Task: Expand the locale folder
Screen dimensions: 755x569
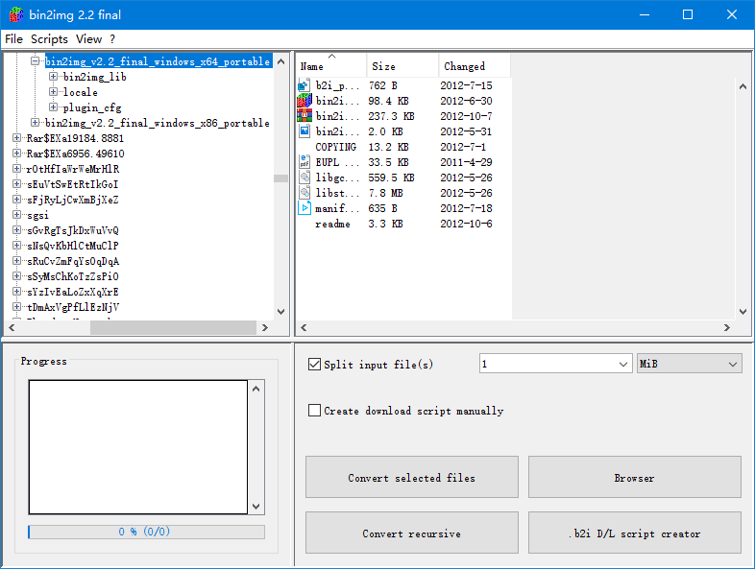Action: [x=54, y=92]
